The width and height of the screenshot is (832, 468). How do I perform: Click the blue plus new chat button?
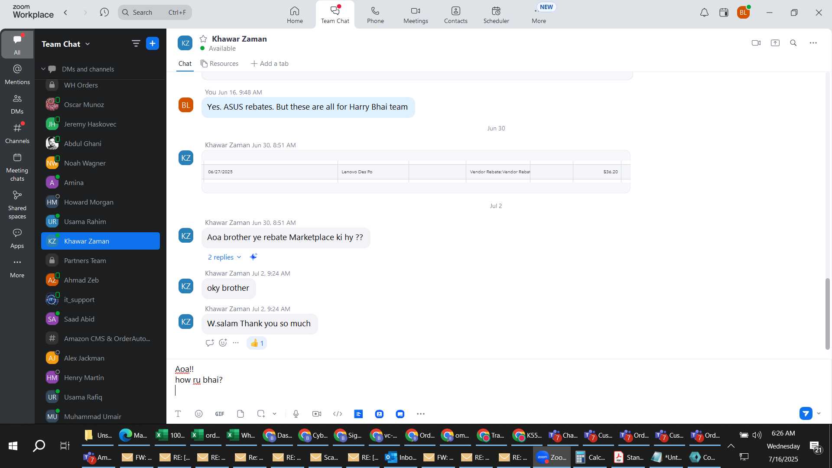[x=153, y=43]
